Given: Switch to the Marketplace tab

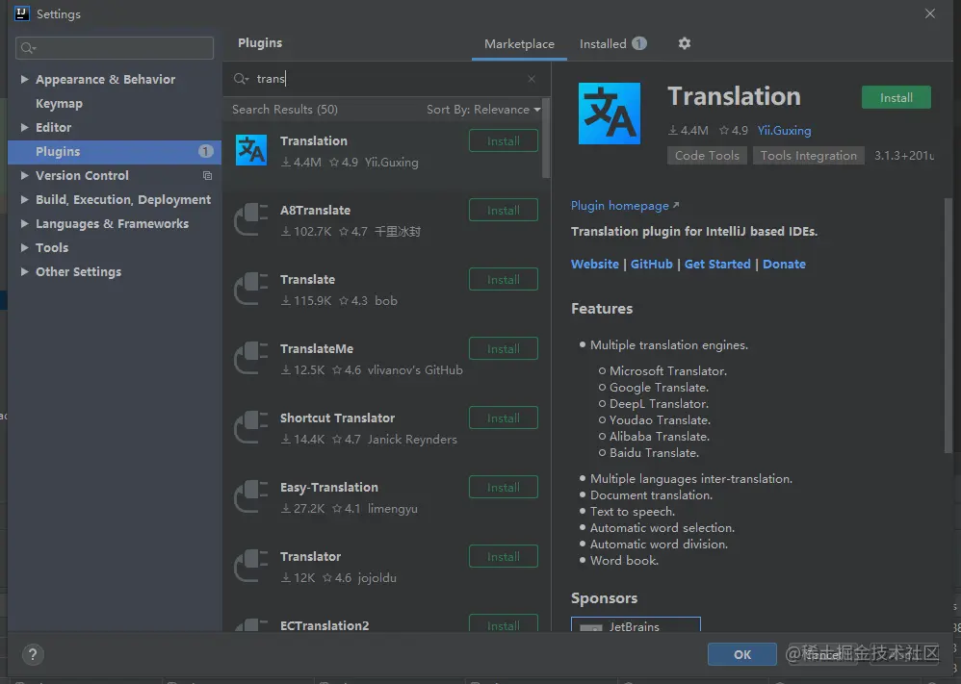Looking at the screenshot, I should [519, 44].
